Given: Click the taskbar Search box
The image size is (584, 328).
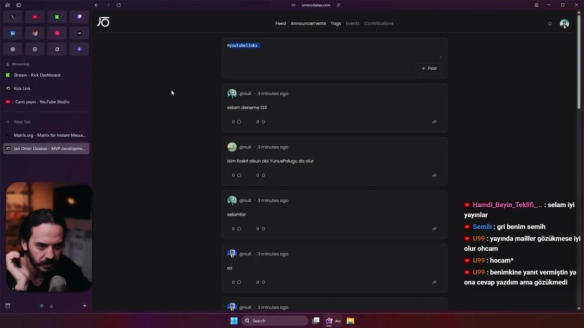Looking at the screenshot, I should pyautogui.click(x=275, y=321).
